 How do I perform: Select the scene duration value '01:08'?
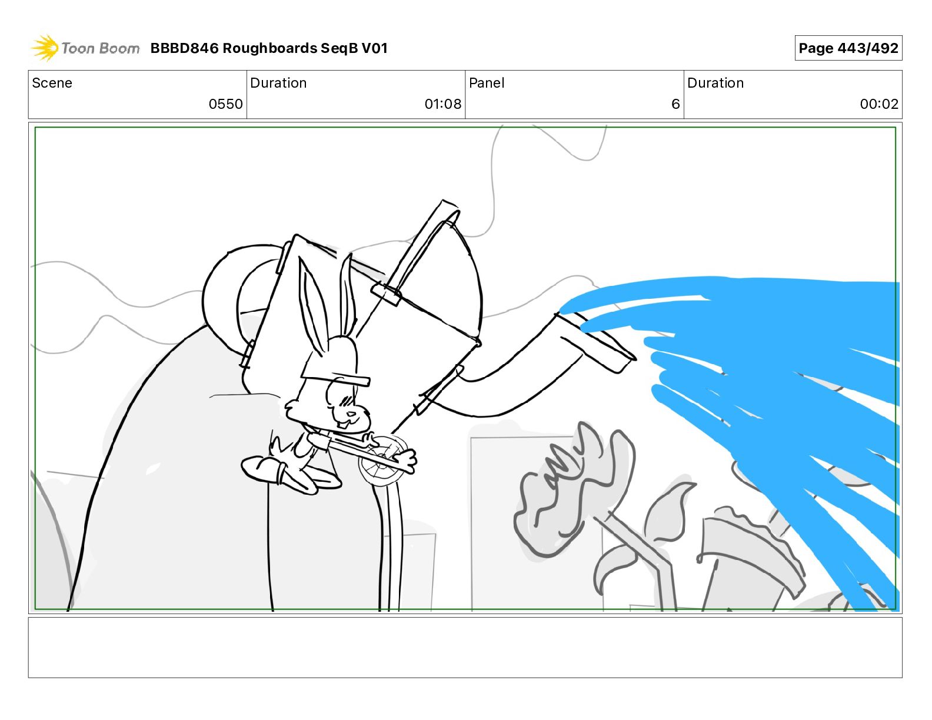442,104
